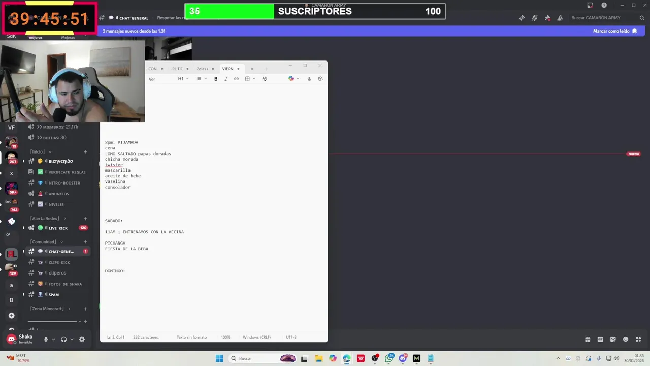Open Discord member list icon
Viewport: 650px width, 366px height.
click(560, 18)
